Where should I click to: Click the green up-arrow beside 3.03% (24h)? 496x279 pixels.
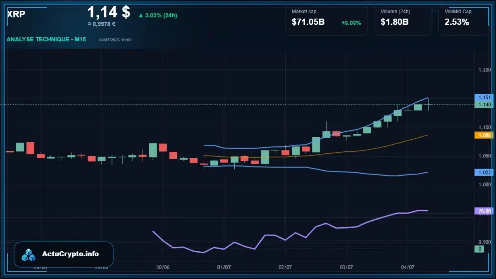click(x=141, y=15)
